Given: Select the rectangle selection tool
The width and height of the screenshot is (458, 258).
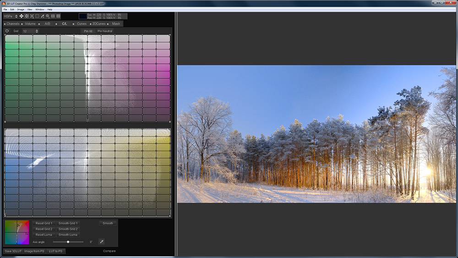Looking at the screenshot, I should tap(37, 16).
